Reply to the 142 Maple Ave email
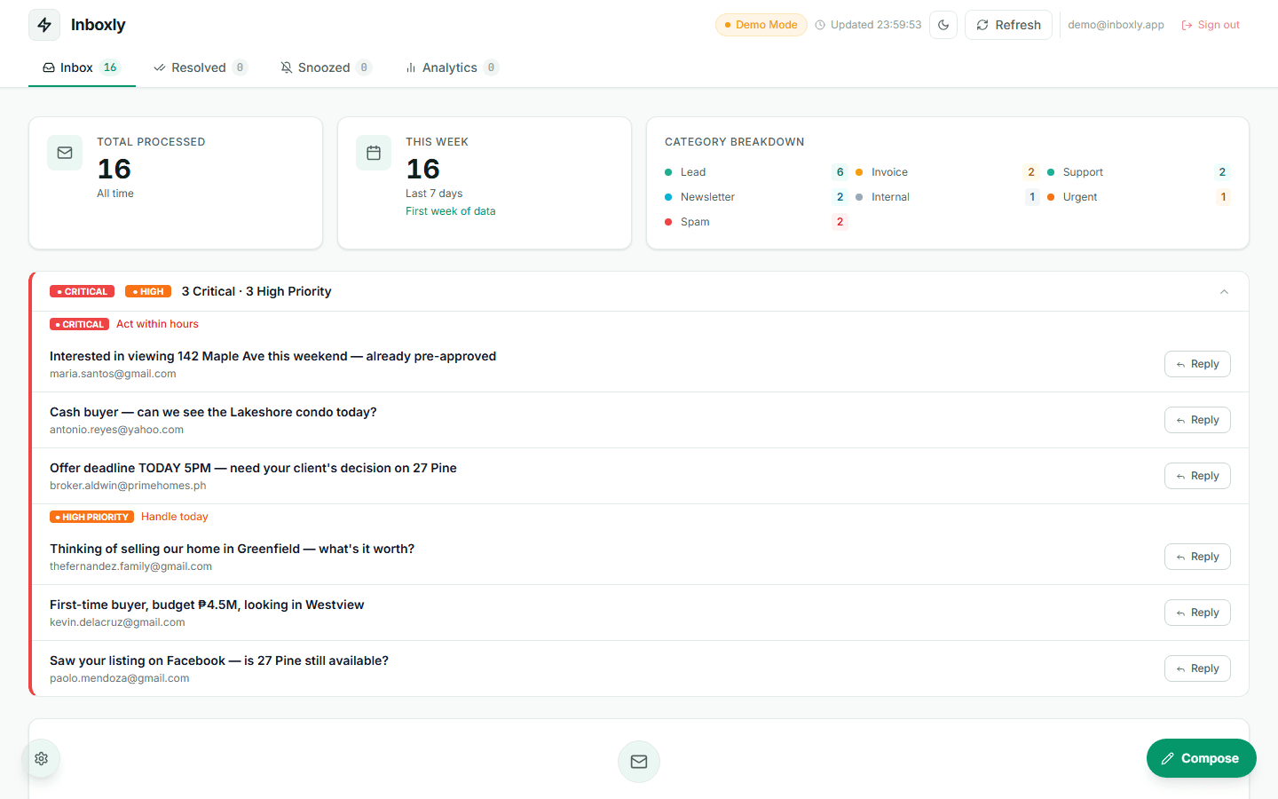Viewport: 1278px width, 799px height. tap(1197, 364)
